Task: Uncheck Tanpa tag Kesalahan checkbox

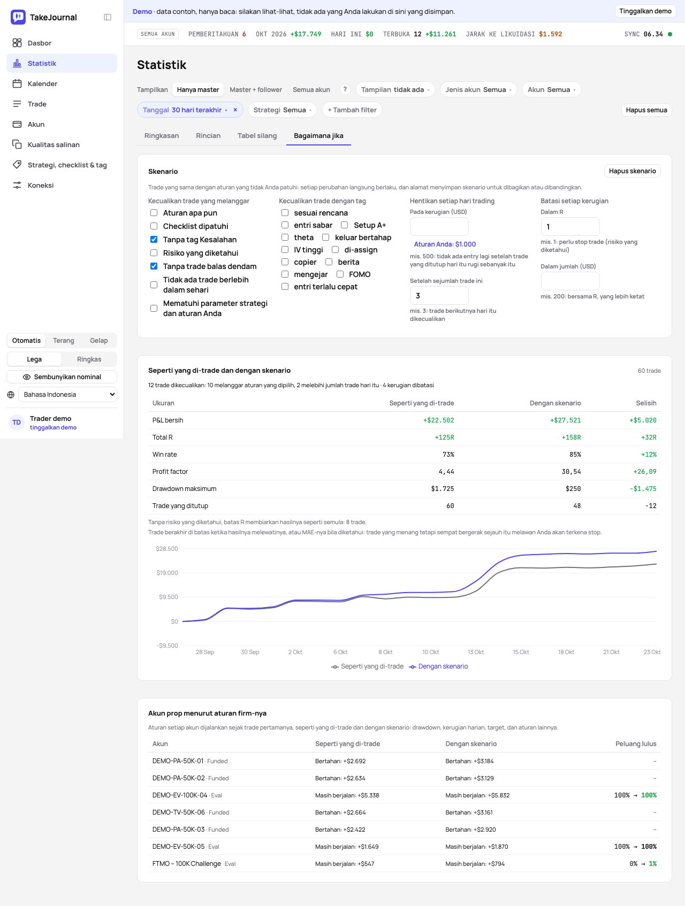Action: tap(154, 240)
